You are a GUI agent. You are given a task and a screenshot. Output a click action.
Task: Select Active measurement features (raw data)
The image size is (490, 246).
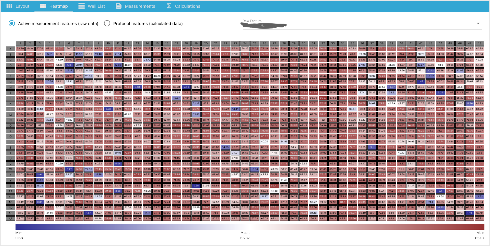pyautogui.click(x=12, y=23)
